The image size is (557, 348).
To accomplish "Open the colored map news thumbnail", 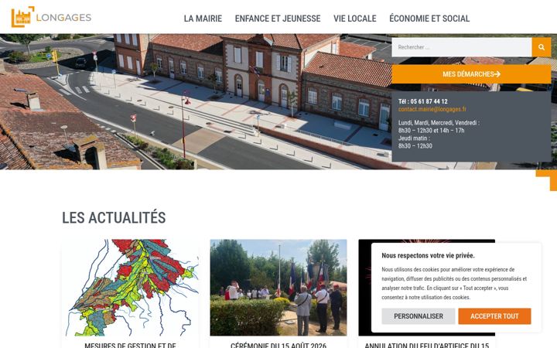I will click(130, 288).
